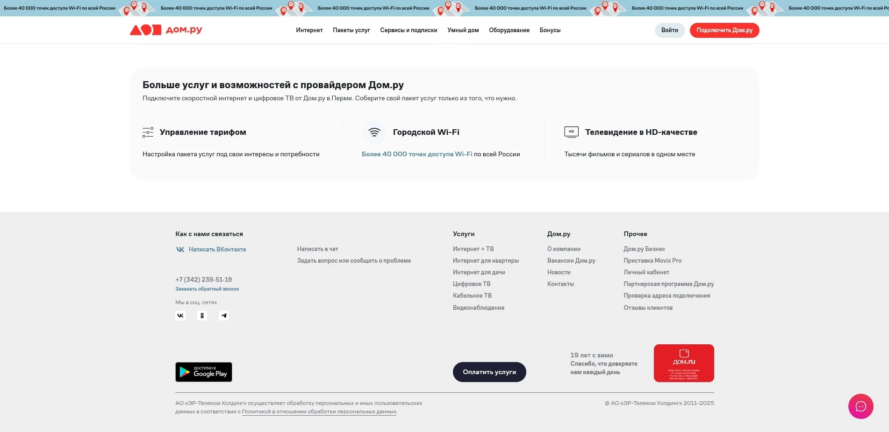Click the Wi-Fi icon for Городской Wi-Fi

[x=374, y=132]
